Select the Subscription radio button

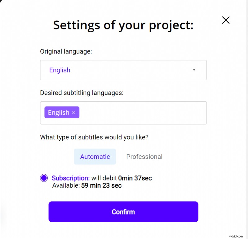(x=44, y=178)
